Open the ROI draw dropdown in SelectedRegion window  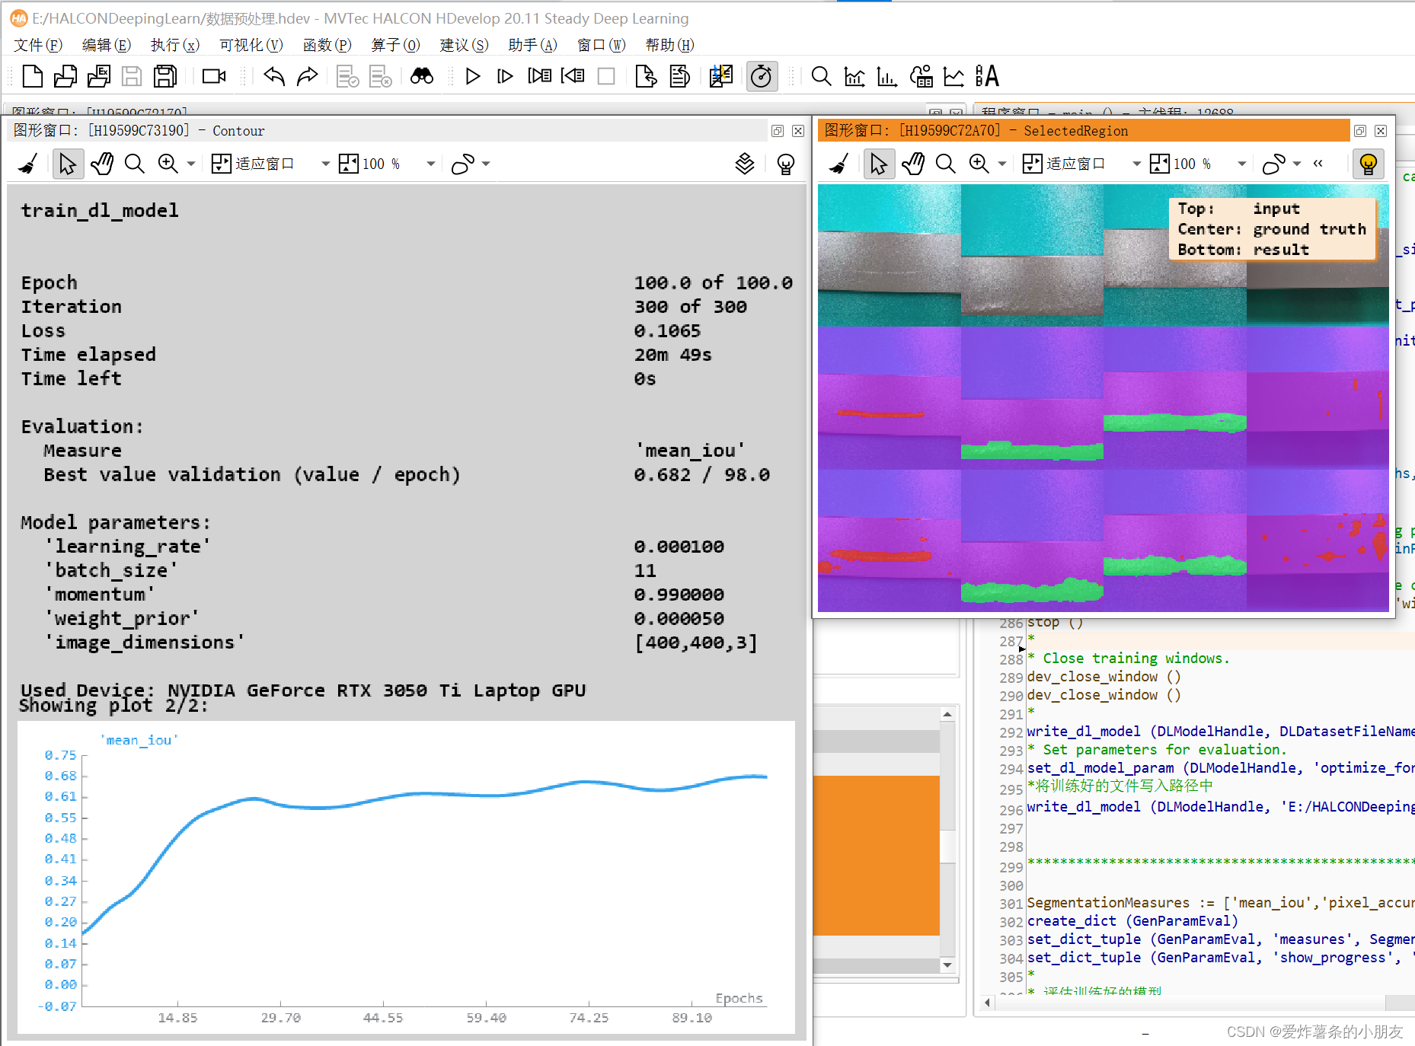[1297, 164]
